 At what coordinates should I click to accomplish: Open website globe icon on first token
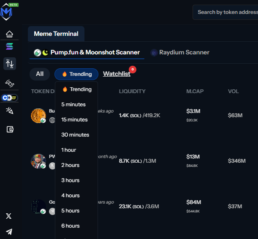pyautogui.click(x=52, y=120)
